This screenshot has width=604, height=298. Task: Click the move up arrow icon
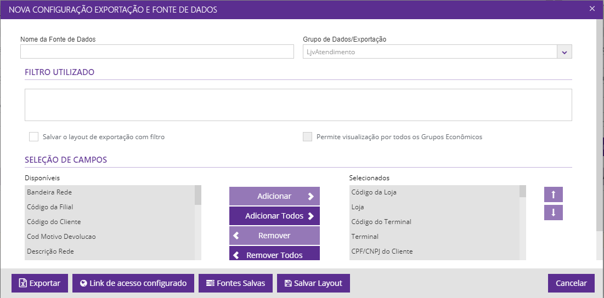click(553, 194)
